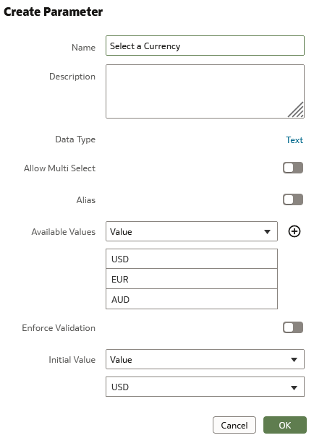Click the Allow Multi Select label
The image size is (314, 443).
point(59,168)
